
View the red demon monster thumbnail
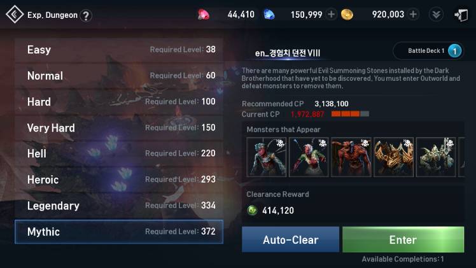(351, 157)
